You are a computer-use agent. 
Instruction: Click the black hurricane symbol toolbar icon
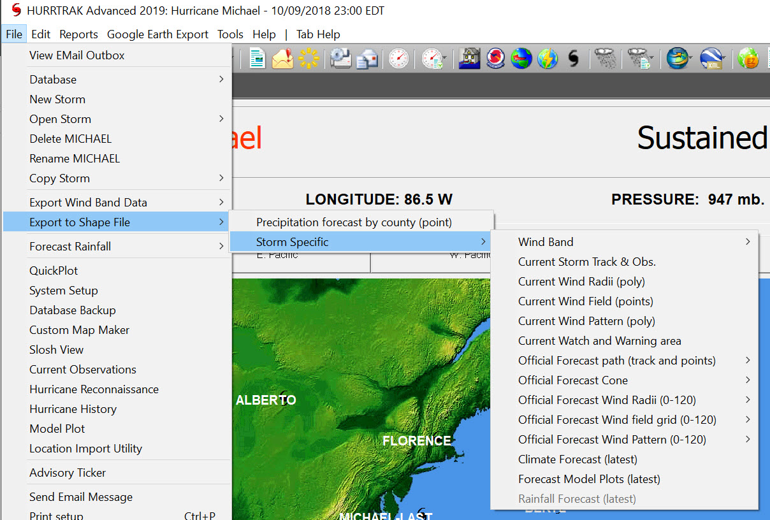[573, 59]
